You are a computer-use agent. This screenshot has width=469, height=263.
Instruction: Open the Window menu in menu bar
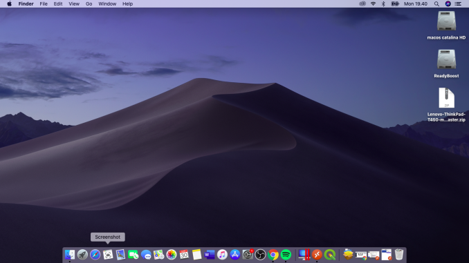pos(107,4)
